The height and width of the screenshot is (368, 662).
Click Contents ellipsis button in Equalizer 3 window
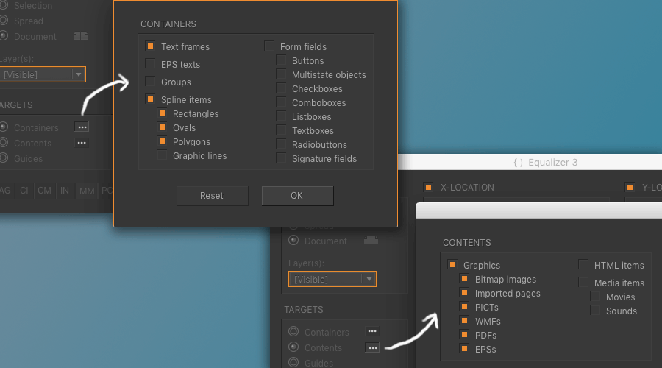(372, 347)
